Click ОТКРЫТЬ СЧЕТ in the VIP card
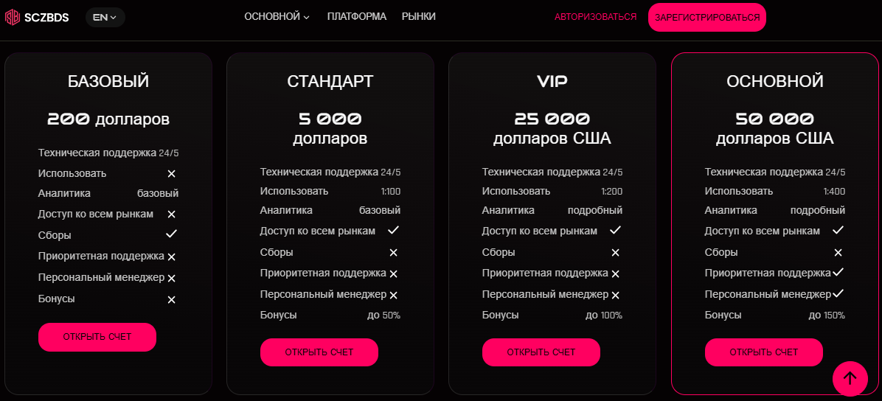The image size is (882, 401). 541,352
